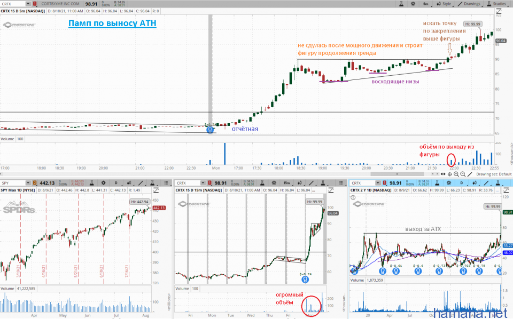513x319 pixels.
Task: Click the red link icon on the CRTX daily chart
Action: 385,183
